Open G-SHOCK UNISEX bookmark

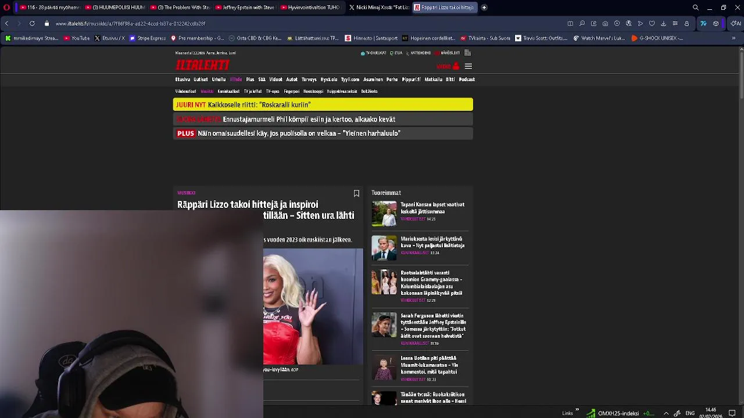657,38
